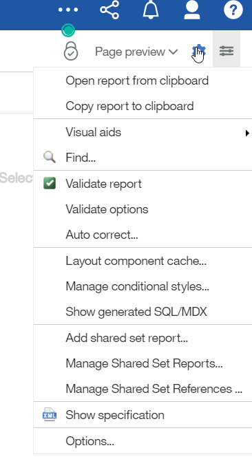Click the help question mark icon
252x470 pixels.
click(x=233, y=10)
